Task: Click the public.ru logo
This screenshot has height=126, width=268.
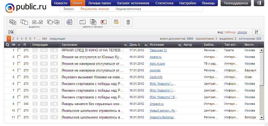Action: pyautogui.click(x=26, y=8)
